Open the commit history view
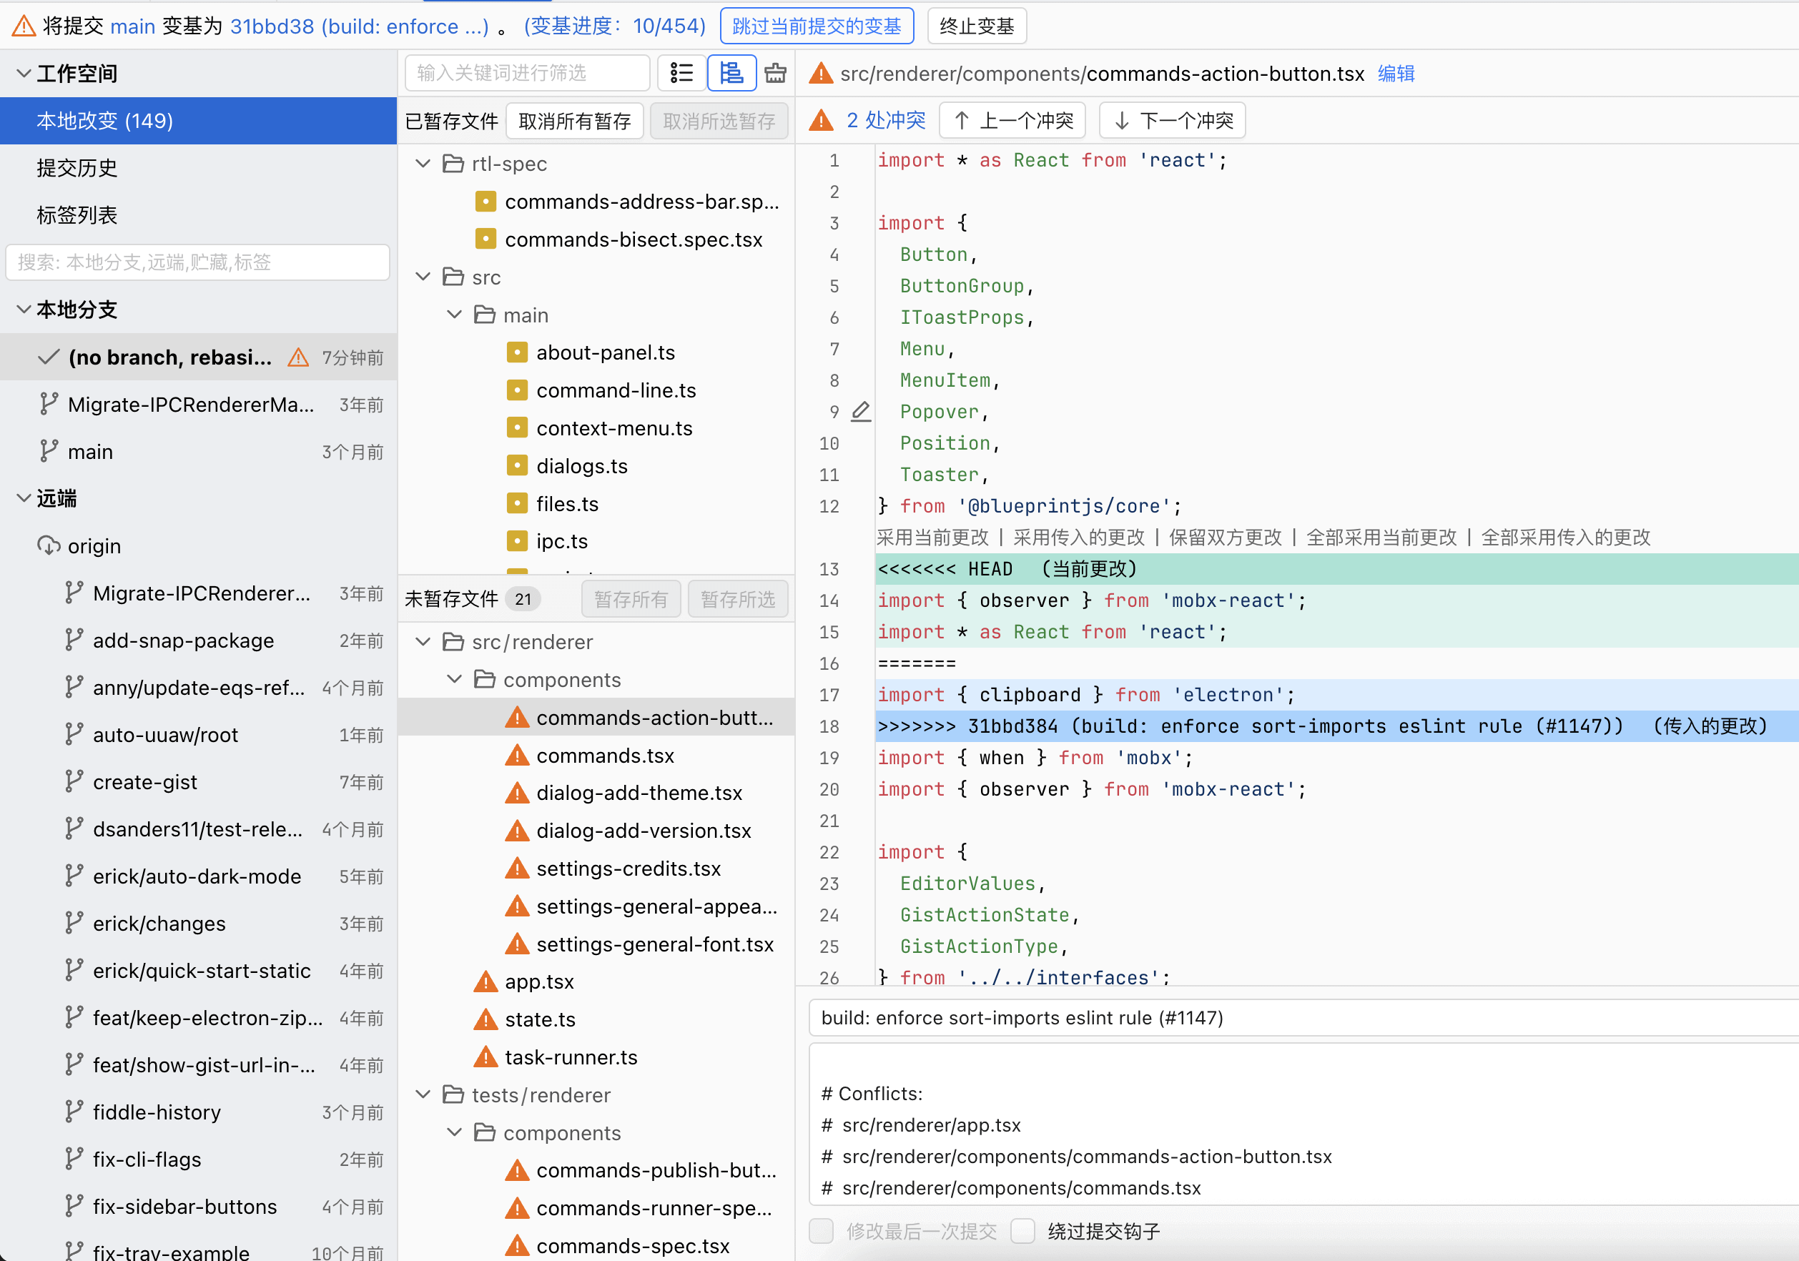The height and width of the screenshot is (1261, 1799). coord(77,167)
